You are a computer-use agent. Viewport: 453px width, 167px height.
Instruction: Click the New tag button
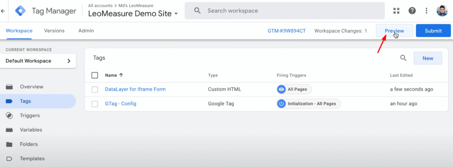(x=428, y=58)
